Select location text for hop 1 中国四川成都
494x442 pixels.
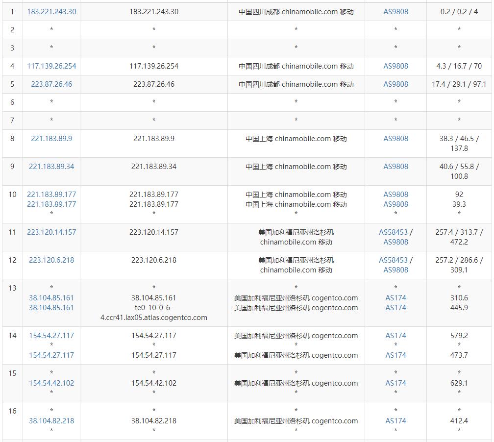(x=259, y=12)
